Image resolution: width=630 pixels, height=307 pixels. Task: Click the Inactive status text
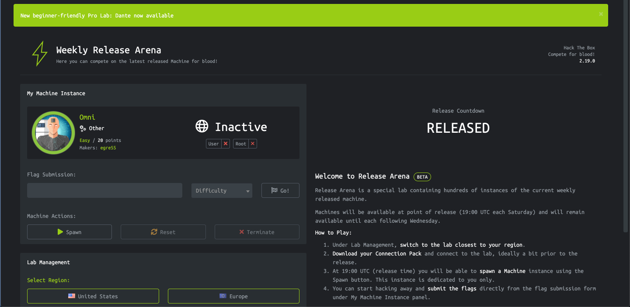pos(241,127)
